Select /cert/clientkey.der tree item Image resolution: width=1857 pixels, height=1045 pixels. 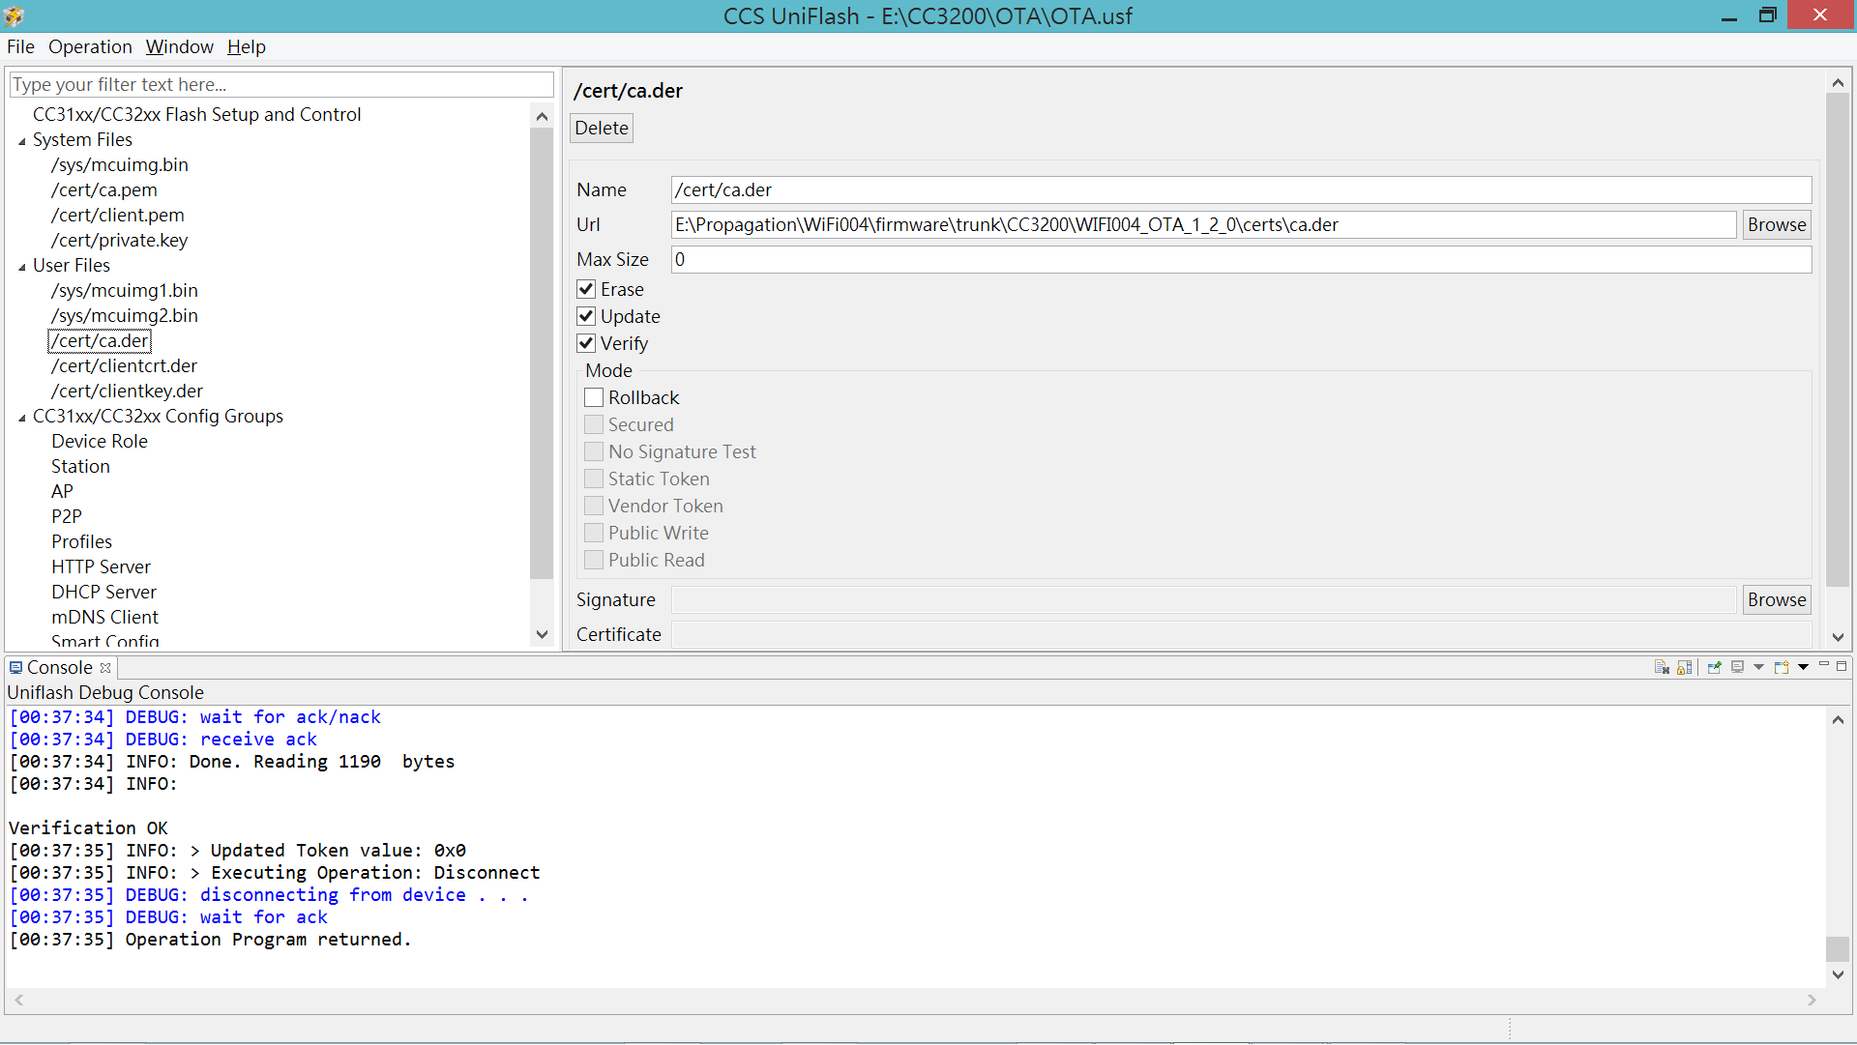click(x=127, y=391)
